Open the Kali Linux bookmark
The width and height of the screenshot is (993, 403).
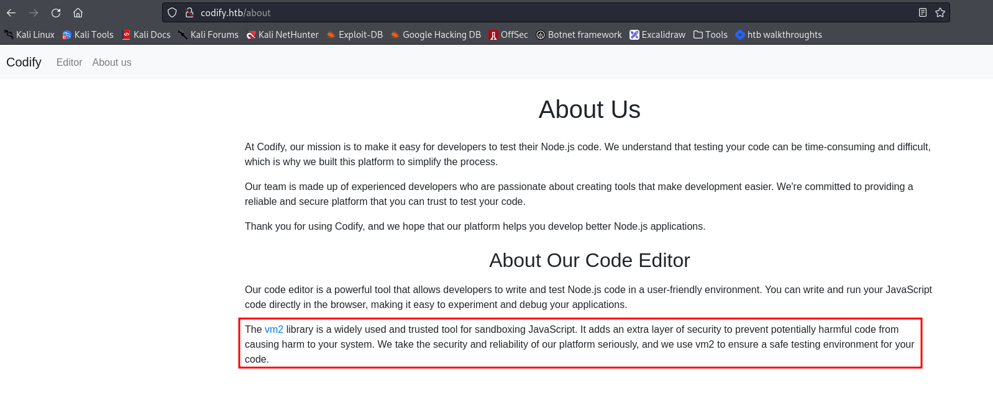pyautogui.click(x=29, y=35)
